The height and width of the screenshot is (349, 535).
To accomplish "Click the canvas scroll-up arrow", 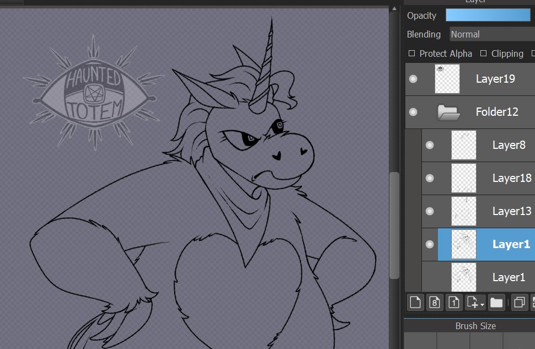I will coord(394,8).
